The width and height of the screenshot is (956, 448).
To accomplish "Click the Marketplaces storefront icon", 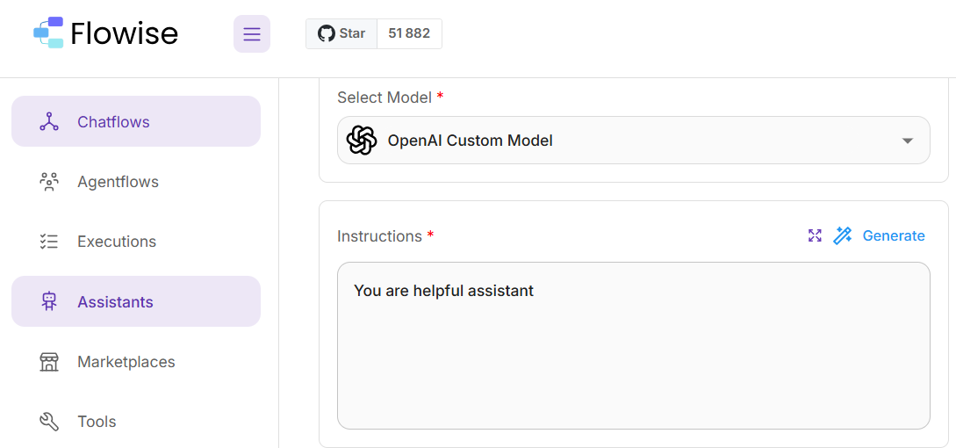I will [49, 362].
